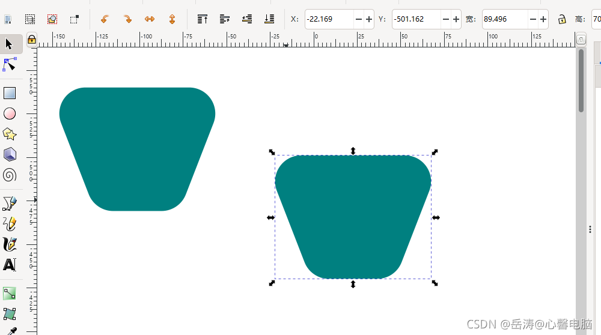Pick the Rectangle tool
601x335 pixels.
[x=10, y=93]
